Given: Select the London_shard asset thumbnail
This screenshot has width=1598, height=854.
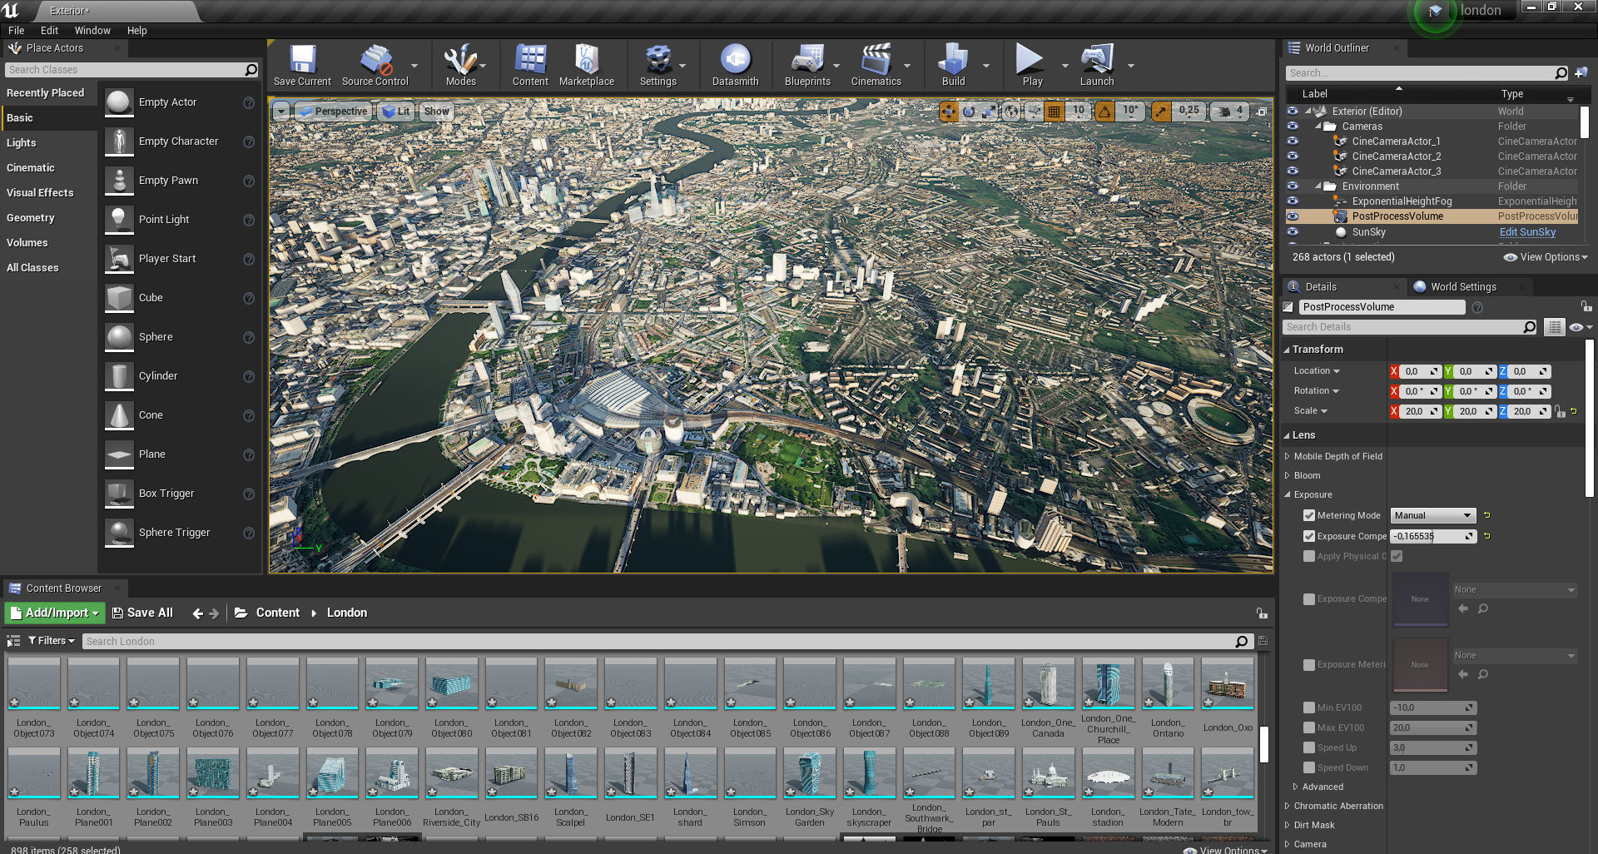Looking at the screenshot, I should pyautogui.click(x=689, y=774).
